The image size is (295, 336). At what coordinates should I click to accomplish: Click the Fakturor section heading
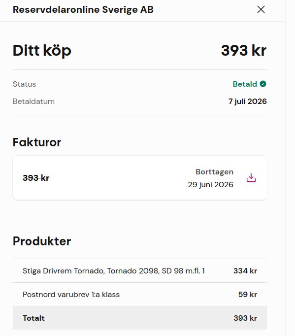tap(37, 142)
